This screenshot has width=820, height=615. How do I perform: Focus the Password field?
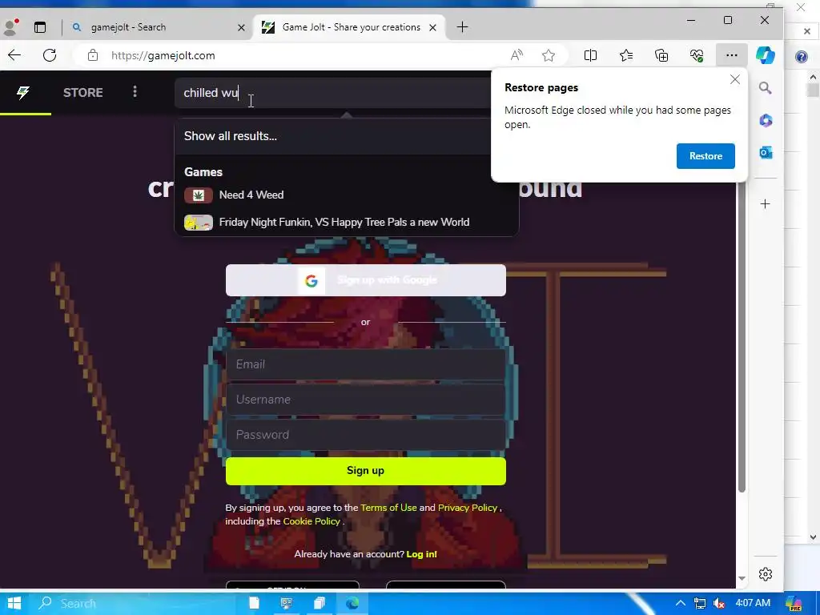(x=365, y=435)
